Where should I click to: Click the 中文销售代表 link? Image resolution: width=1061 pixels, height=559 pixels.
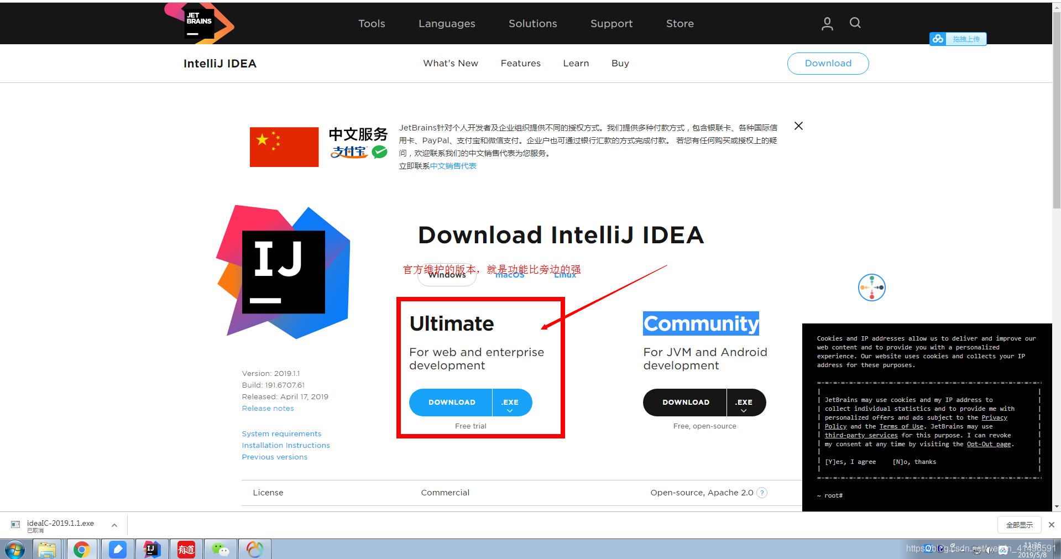coord(453,166)
